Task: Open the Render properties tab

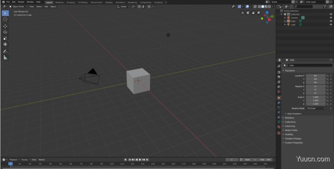Action: click(x=279, y=72)
